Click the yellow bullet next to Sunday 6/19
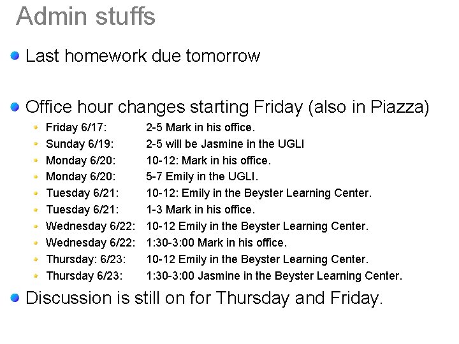Image resolution: width=459 pixels, height=344 pixels. (x=38, y=144)
